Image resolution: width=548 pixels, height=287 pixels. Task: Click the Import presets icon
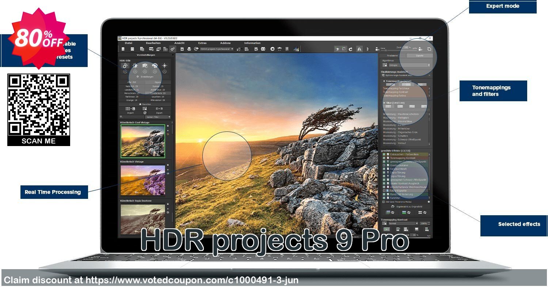130,109
